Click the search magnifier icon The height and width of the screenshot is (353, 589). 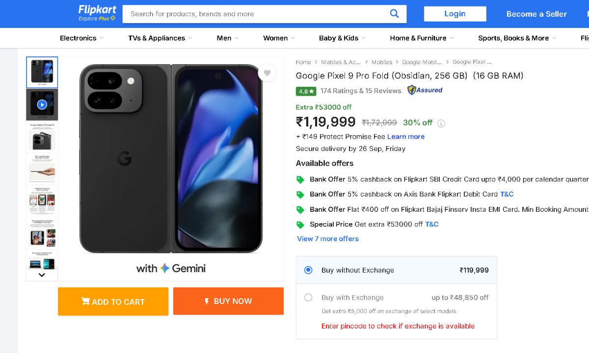point(394,14)
